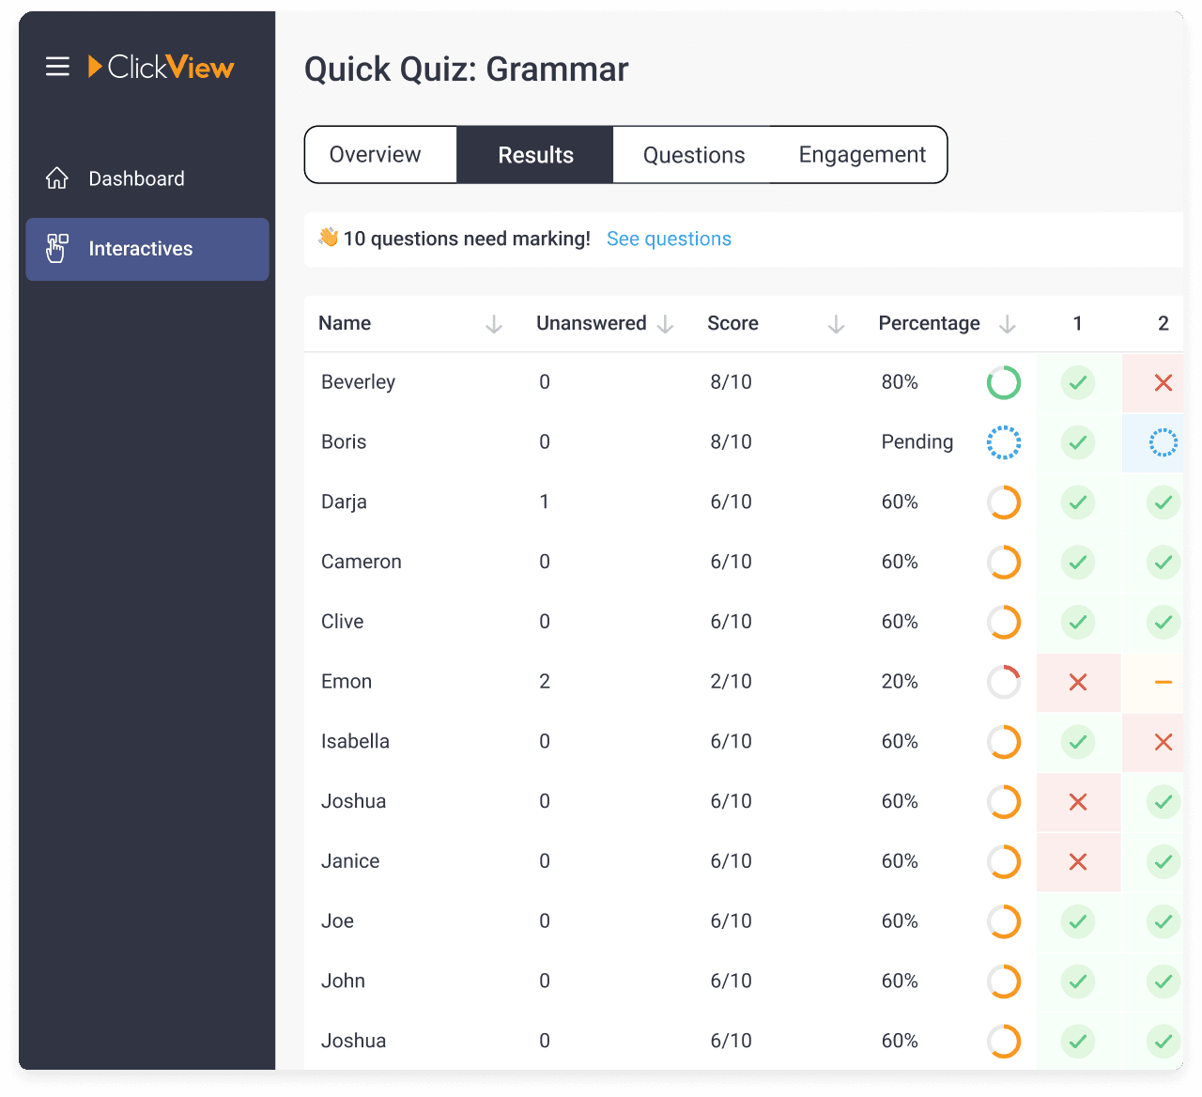The height and width of the screenshot is (1097, 1202).
Task: Select student name Beverley
Action: [358, 382]
